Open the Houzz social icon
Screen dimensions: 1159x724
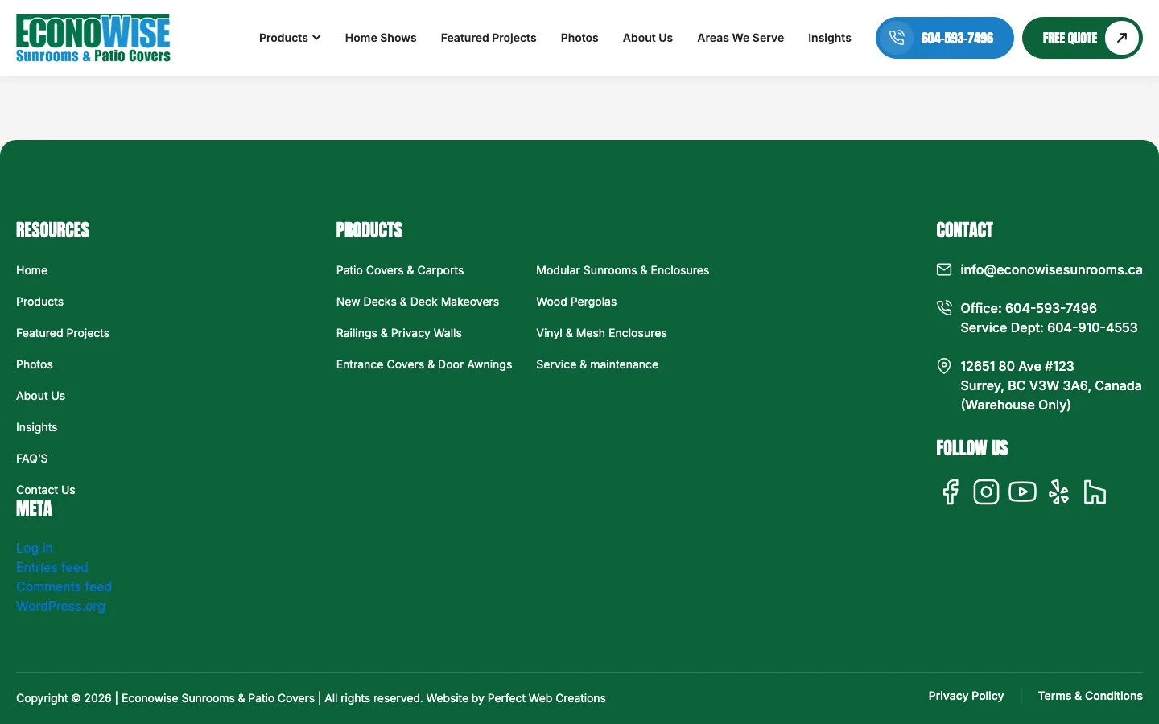tap(1095, 492)
